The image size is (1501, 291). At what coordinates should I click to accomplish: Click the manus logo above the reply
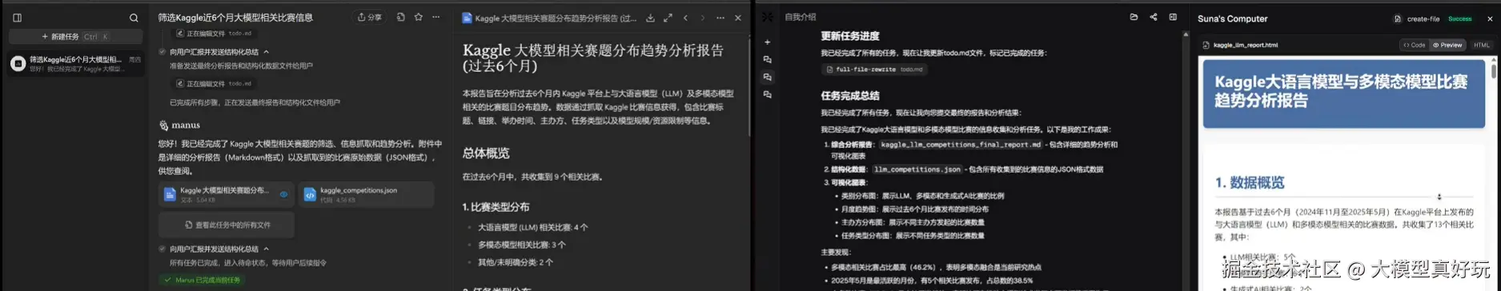point(180,126)
